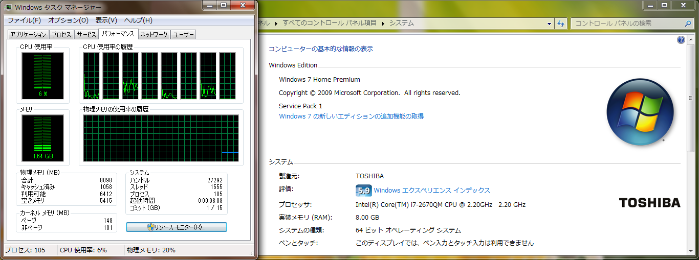Image resolution: width=699 pixels, height=260 pixels.
Task: Click the CPU 使用率: 6% status bar entry
Action: coord(83,250)
